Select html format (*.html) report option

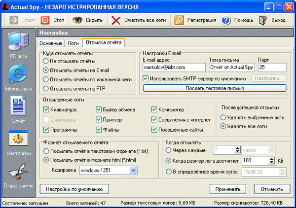(x=46, y=160)
